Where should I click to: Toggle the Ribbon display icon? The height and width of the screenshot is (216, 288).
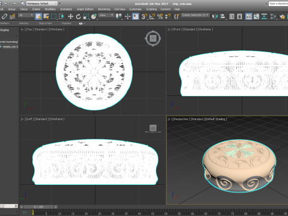tap(248, 16)
